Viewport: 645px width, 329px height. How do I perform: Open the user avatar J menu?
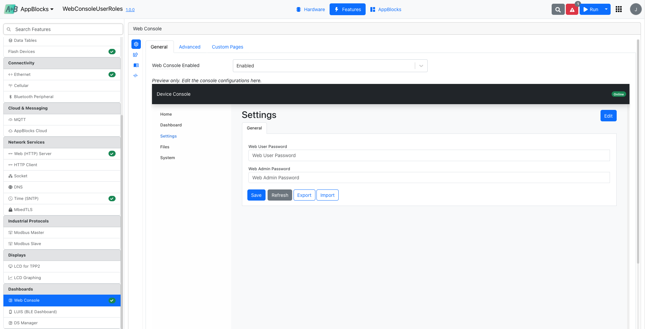tap(636, 9)
